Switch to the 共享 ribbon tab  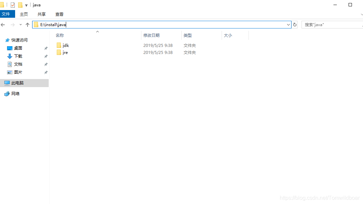(x=42, y=14)
